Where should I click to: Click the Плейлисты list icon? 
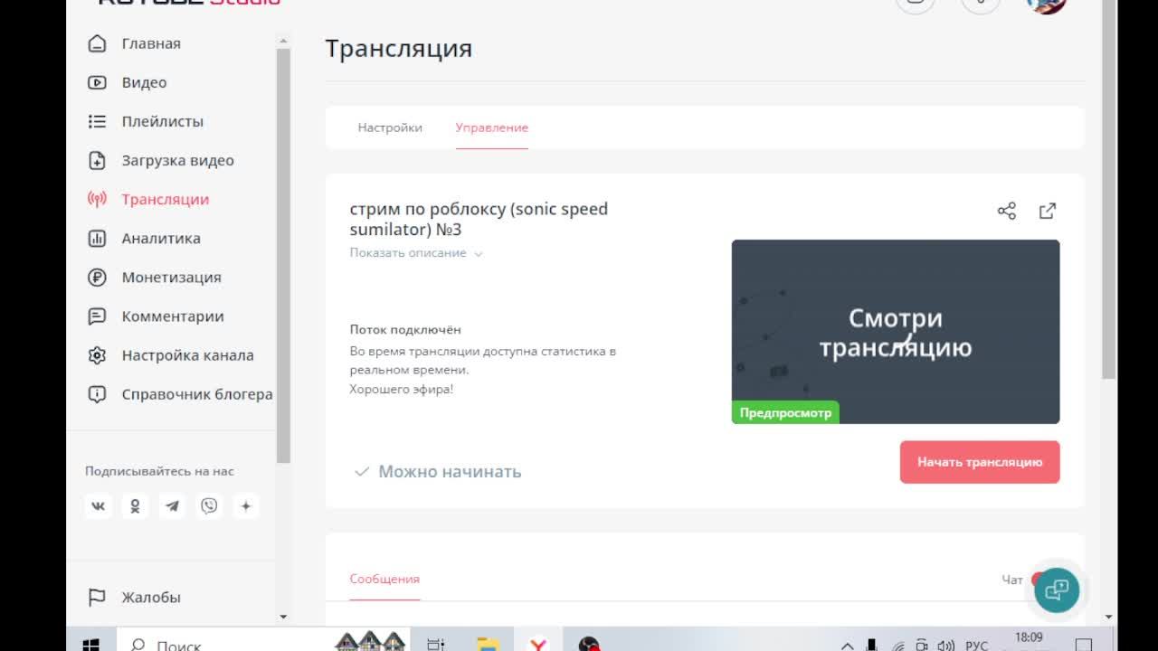pos(97,121)
